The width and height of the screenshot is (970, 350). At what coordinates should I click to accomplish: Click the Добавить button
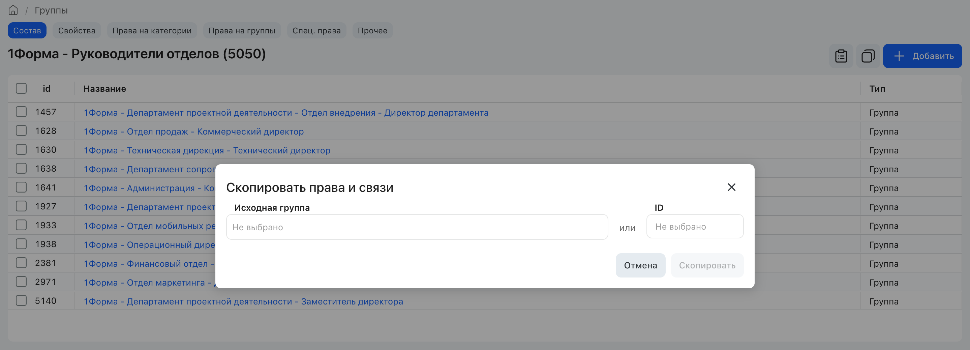(922, 56)
